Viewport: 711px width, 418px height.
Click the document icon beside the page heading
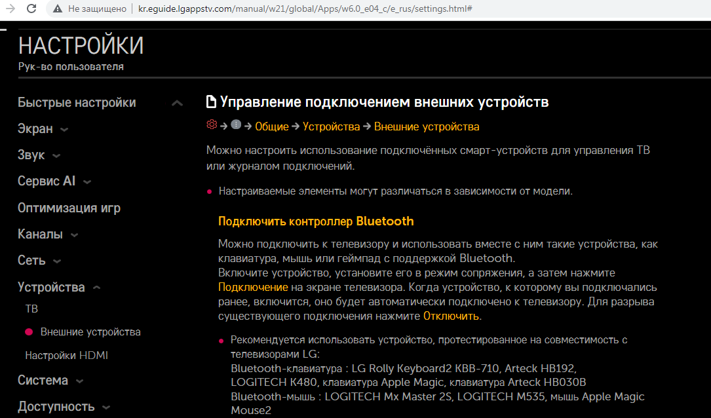point(211,102)
